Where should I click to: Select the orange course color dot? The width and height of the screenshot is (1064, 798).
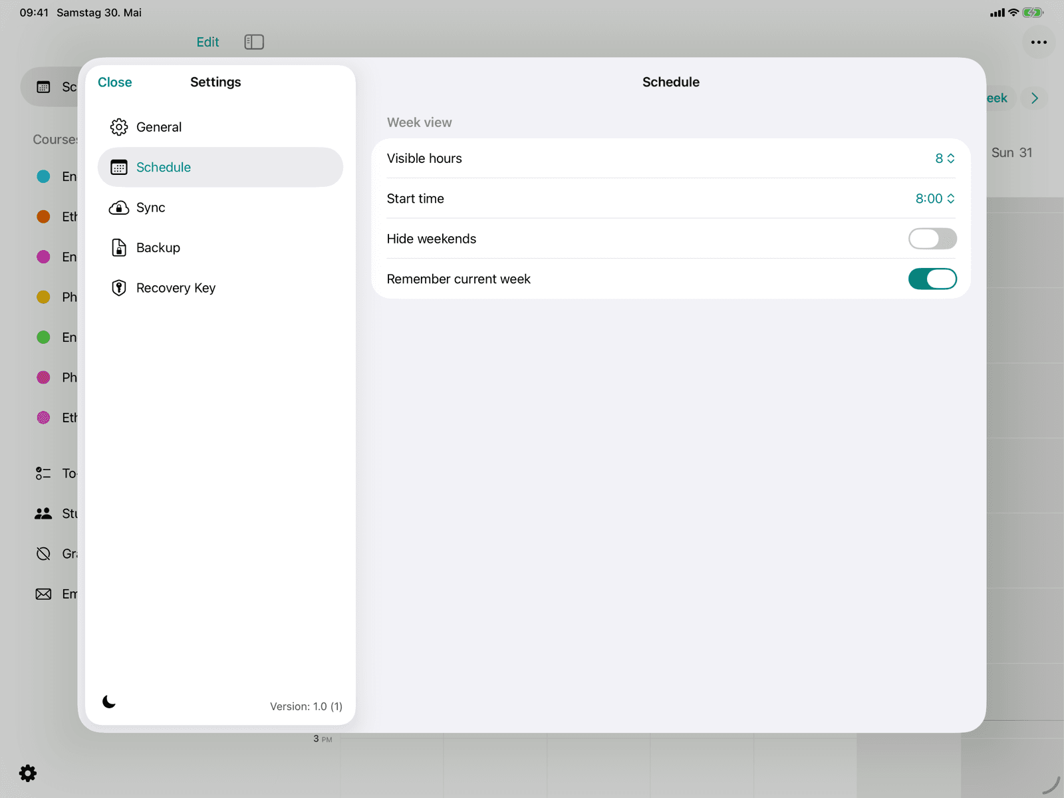pyautogui.click(x=43, y=217)
